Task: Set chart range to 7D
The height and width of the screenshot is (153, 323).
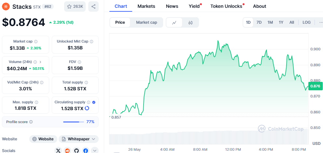Action: coord(259,22)
